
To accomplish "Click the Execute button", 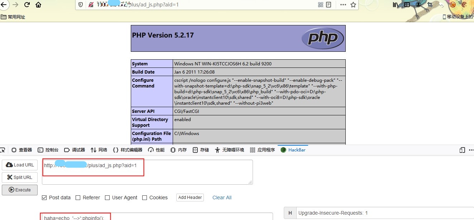I will [x=20, y=190].
